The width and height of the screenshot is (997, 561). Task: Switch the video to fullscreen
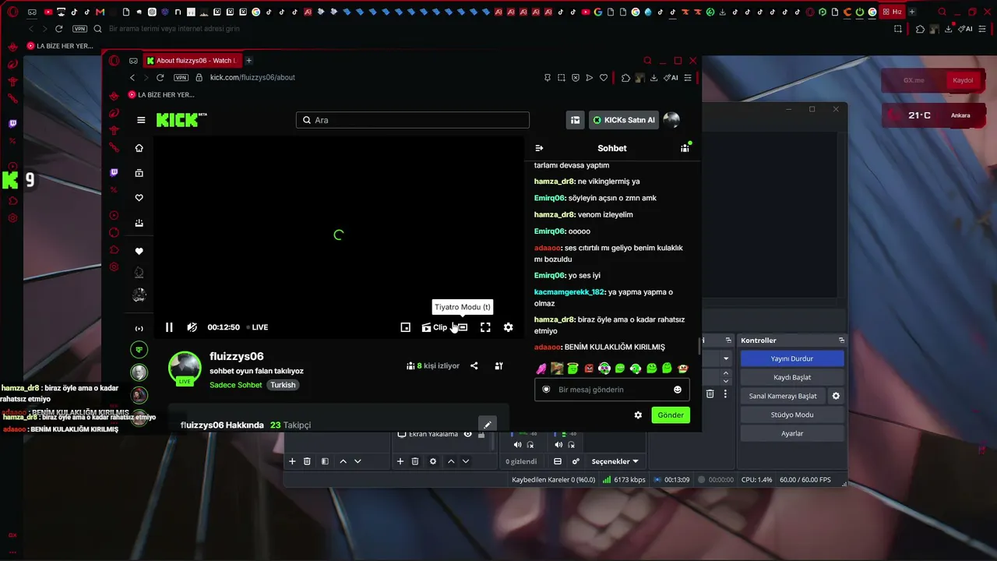[485, 327]
